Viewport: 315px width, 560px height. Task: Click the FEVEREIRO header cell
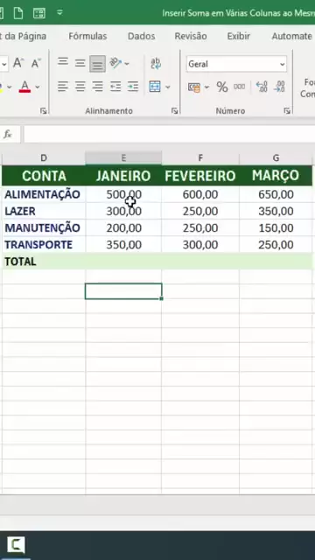point(200,176)
